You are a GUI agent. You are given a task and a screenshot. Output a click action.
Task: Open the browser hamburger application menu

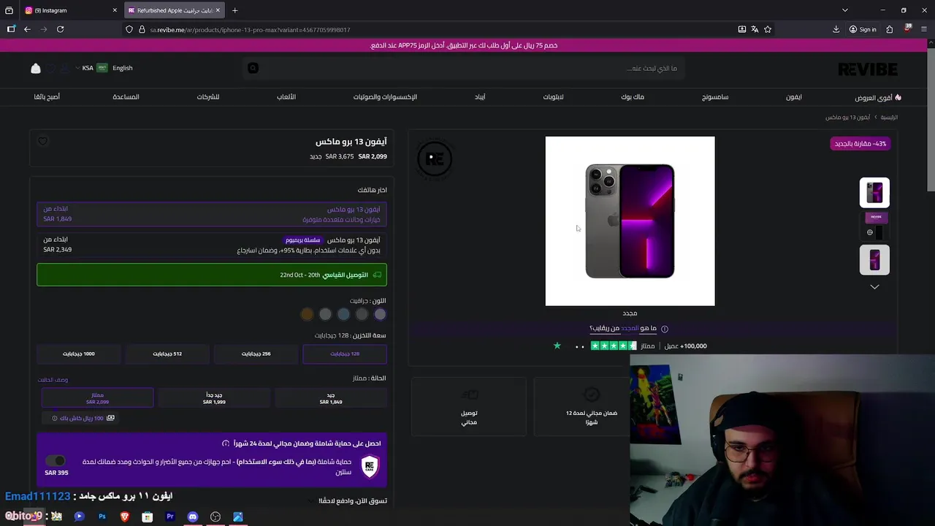(924, 29)
